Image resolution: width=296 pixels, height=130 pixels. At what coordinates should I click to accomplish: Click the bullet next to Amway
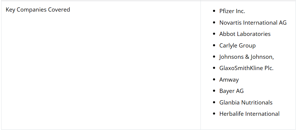[x=214, y=80]
